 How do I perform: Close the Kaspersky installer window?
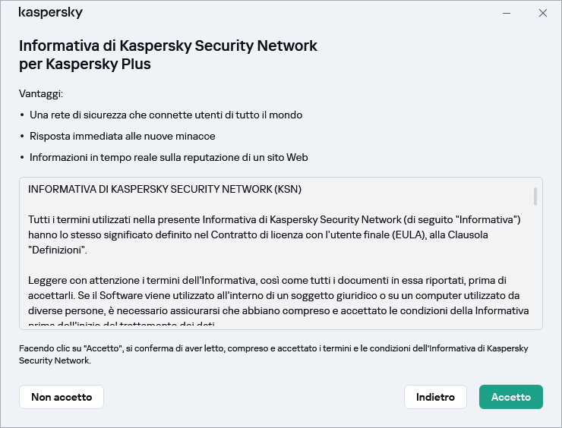542,13
